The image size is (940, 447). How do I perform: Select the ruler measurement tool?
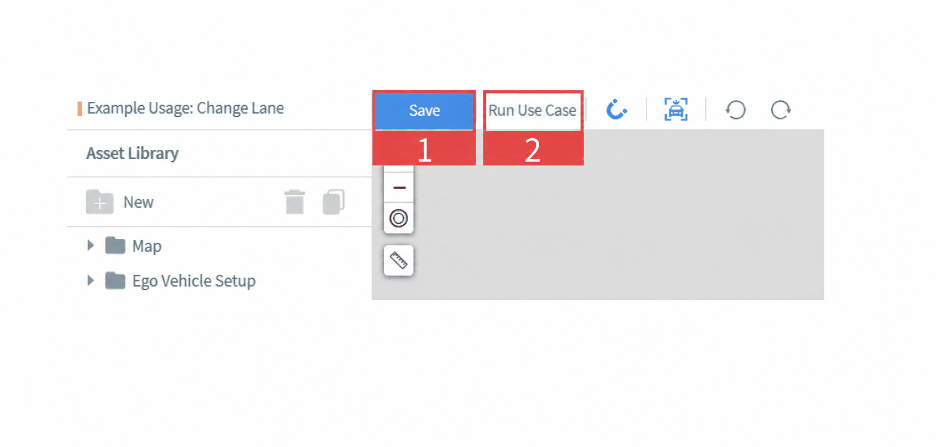pos(399,260)
